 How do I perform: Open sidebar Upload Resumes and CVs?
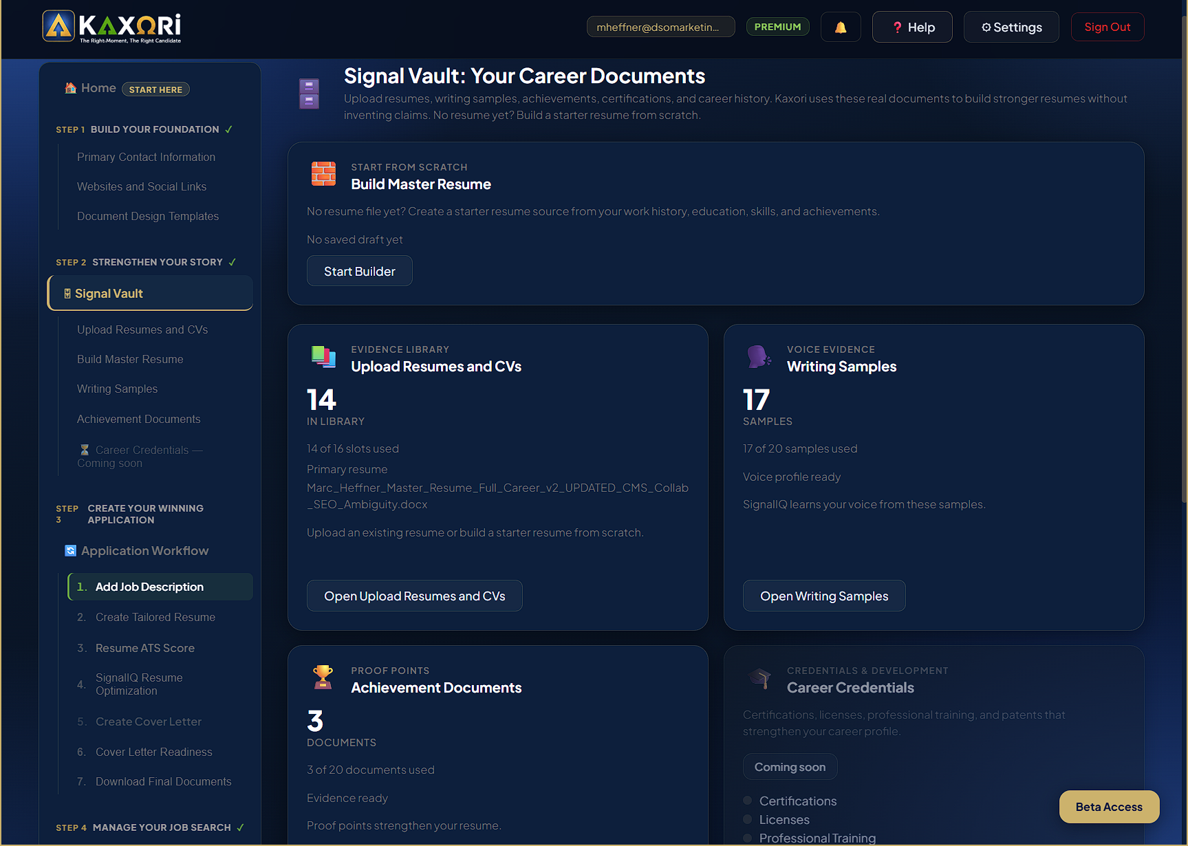coord(142,329)
